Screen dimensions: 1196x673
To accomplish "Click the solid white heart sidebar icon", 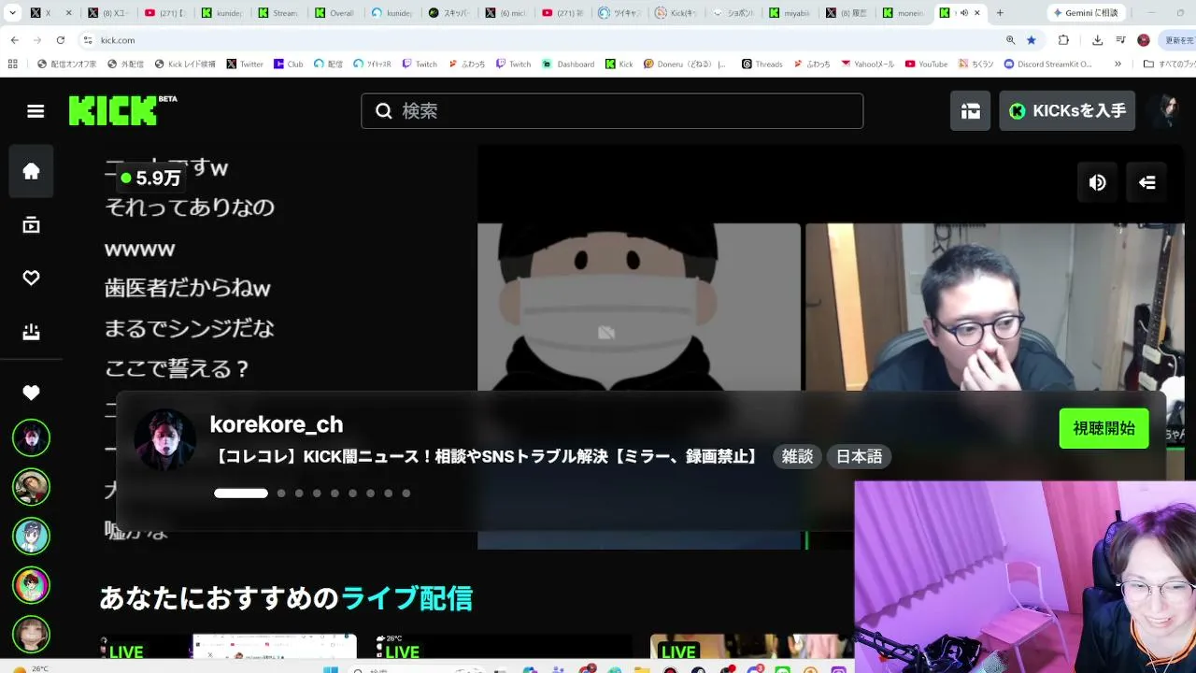I will tap(32, 394).
